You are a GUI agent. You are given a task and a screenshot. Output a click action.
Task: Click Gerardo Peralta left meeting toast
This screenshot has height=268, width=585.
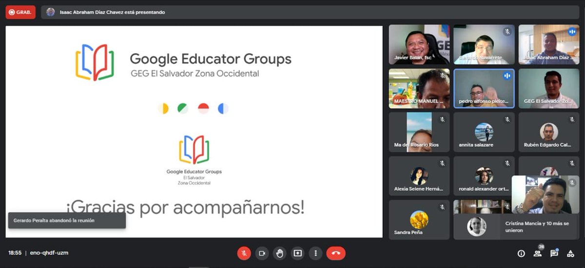tap(67, 220)
